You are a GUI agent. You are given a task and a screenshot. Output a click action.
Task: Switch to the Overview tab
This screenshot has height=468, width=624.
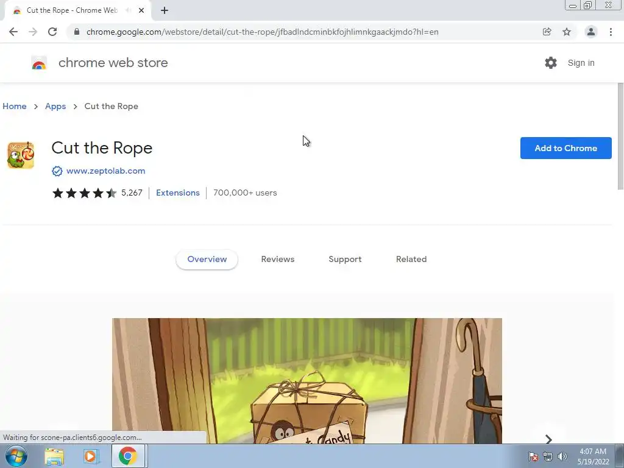pyautogui.click(x=207, y=259)
